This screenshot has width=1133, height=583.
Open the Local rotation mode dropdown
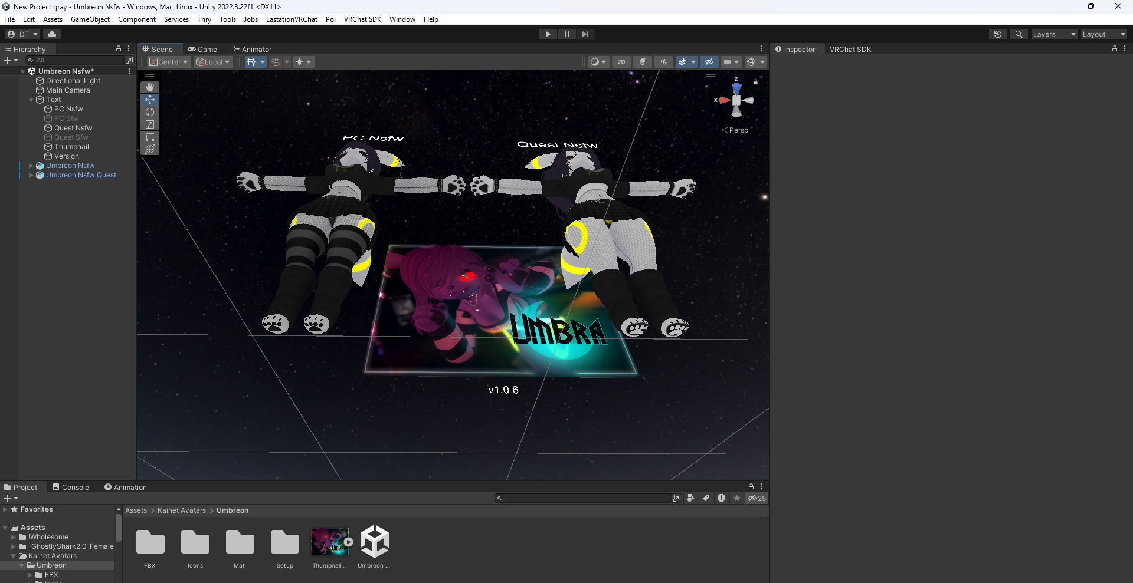click(213, 62)
